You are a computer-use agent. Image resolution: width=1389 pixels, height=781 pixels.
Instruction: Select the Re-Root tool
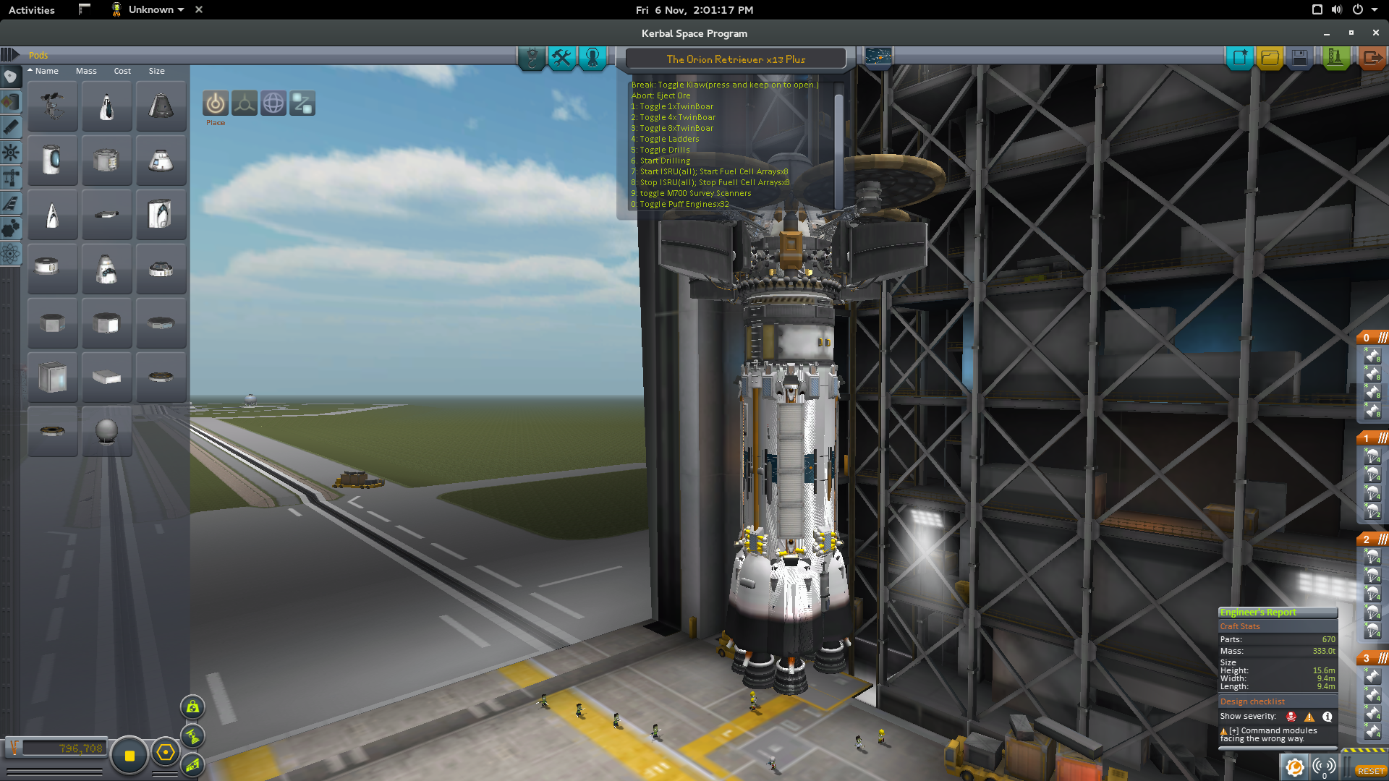(302, 103)
